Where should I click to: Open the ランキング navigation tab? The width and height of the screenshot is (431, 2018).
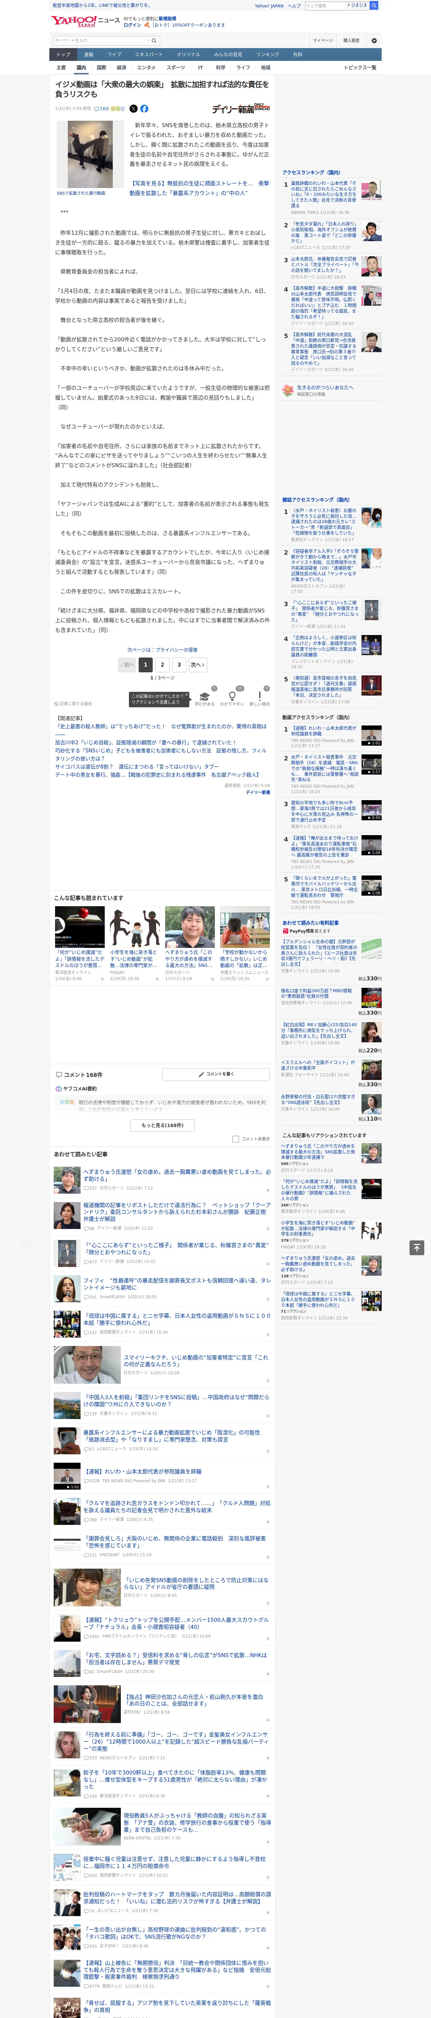coord(268,55)
